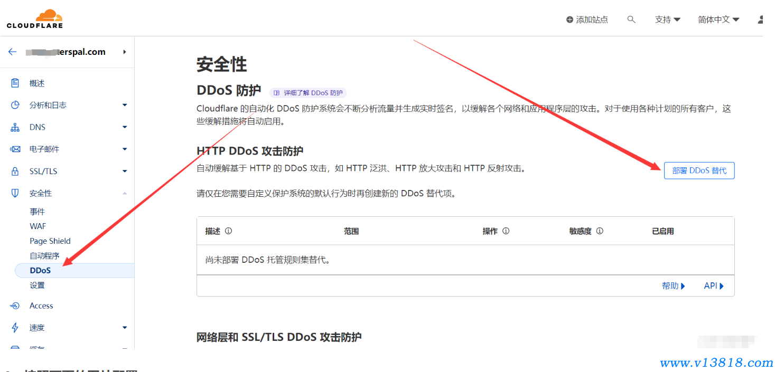Open the 详细了解 DDoS 防护 link
Image resolution: width=775 pixels, height=372 pixels.
[308, 93]
